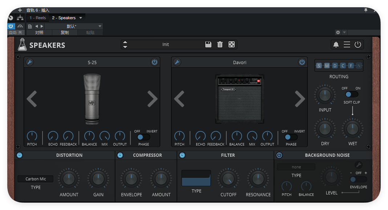The height and width of the screenshot is (210, 388).
Task: Pin the plugin window
Action: point(366,10)
